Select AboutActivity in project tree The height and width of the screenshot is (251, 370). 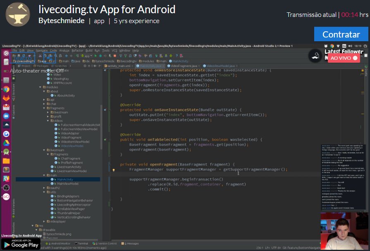click(63, 96)
